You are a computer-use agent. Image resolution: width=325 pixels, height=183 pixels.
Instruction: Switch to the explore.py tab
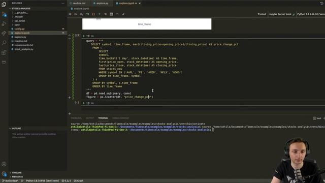pos(101,4)
